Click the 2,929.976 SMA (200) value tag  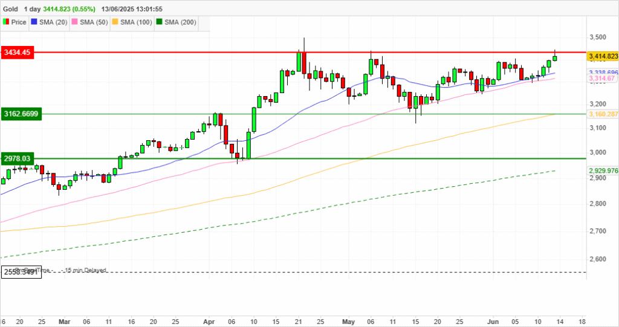coord(603,170)
